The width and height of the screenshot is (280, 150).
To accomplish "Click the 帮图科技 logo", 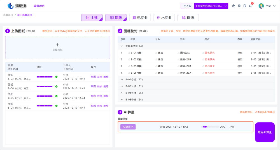I will coord(17,6).
